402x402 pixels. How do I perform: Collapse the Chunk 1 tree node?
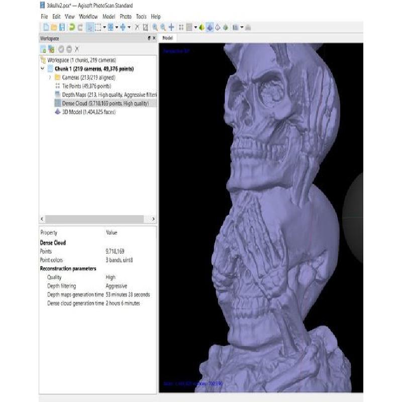(42, 69)
